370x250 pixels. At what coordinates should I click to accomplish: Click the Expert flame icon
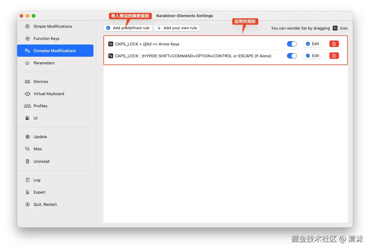(27, 192)
